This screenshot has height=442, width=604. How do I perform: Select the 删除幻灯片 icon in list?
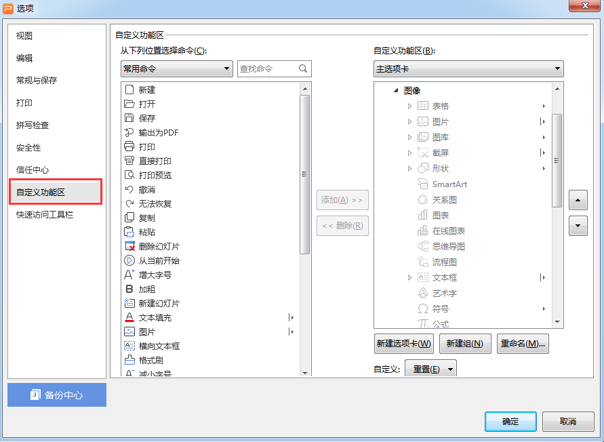tap(129, 246)
